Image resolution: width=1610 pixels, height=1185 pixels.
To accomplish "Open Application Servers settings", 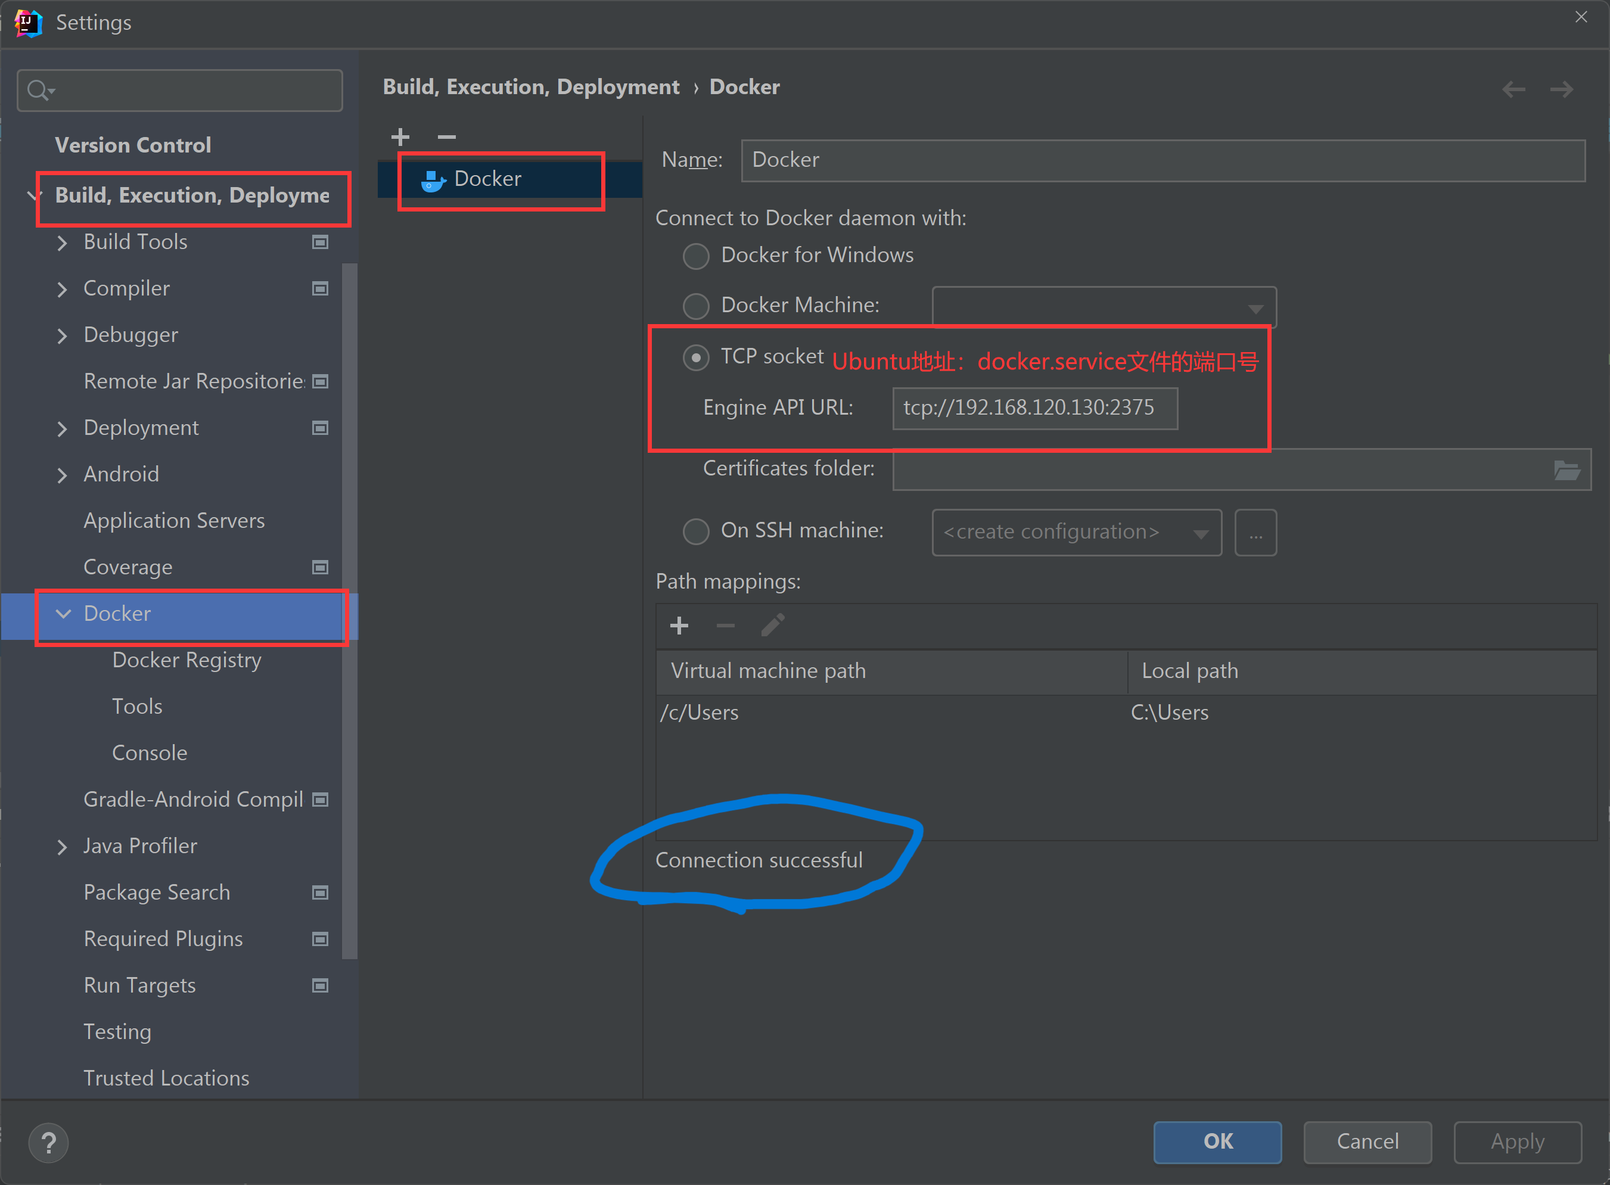I will click(x=173, y=521).
